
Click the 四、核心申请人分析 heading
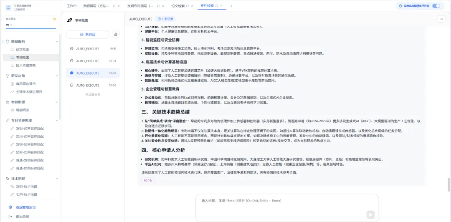[163, 150]
